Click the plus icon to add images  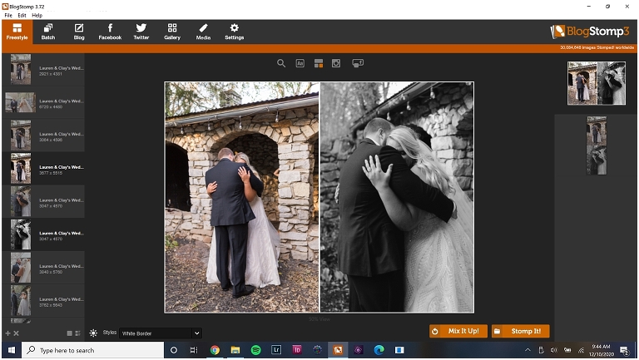coord(7,333)
